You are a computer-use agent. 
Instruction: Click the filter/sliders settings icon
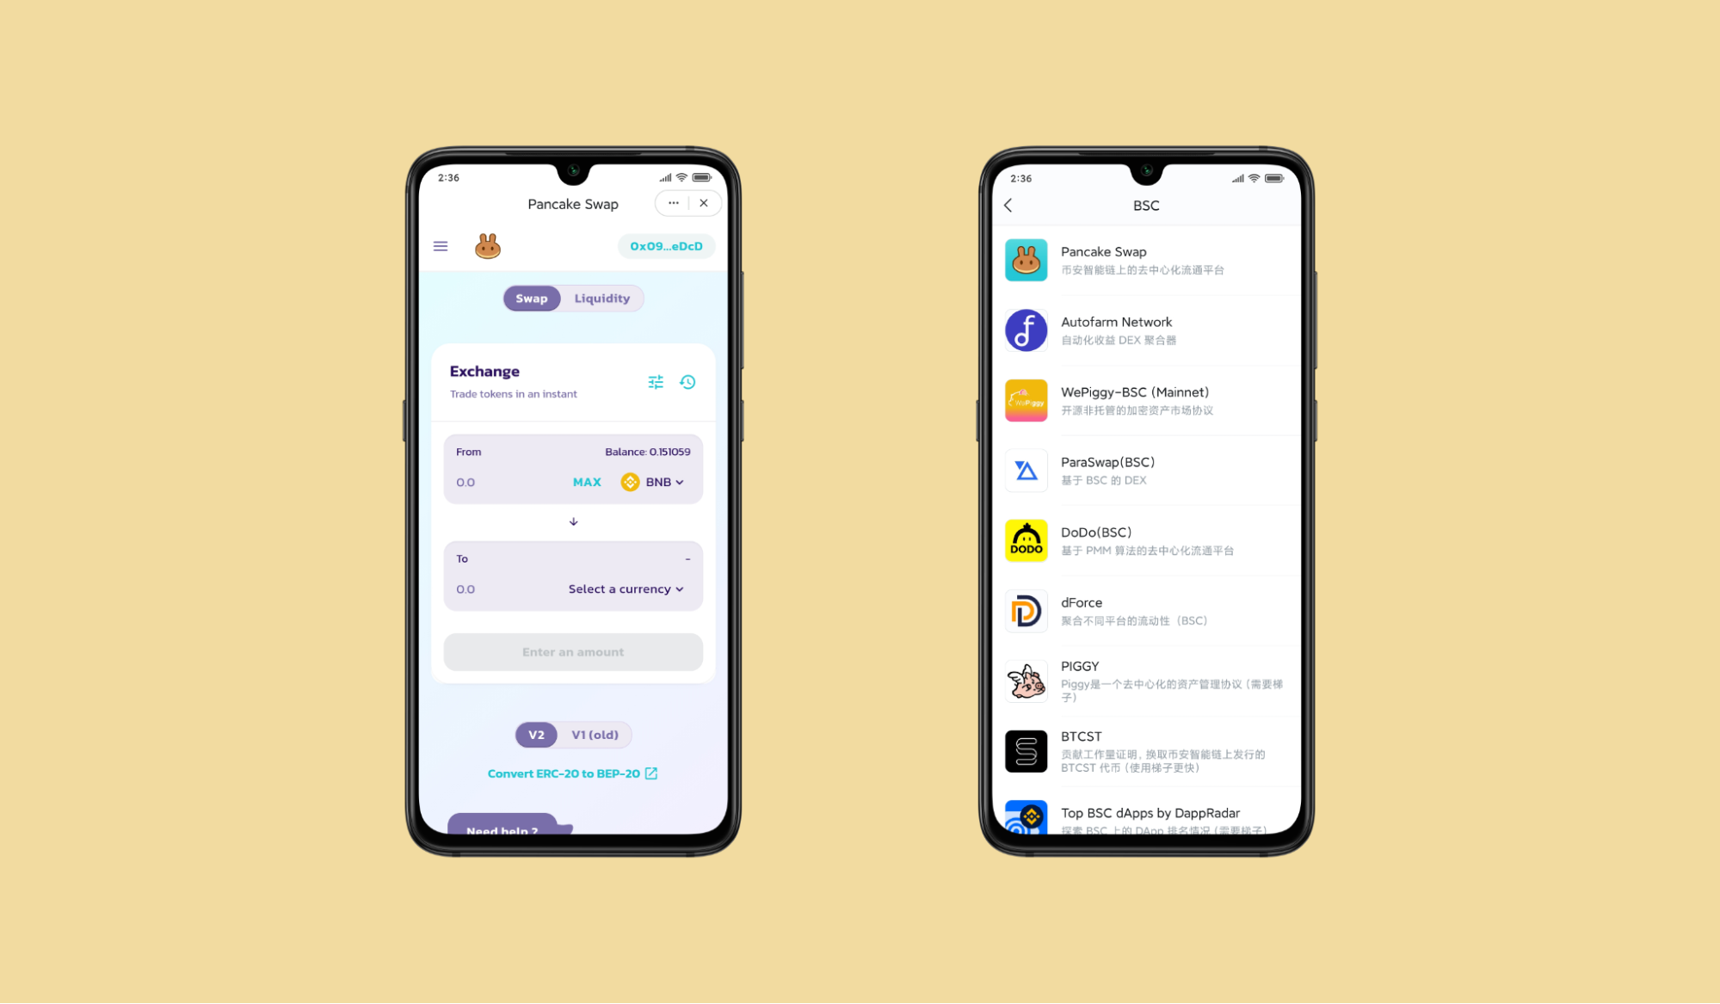click(x=657, y=381)
